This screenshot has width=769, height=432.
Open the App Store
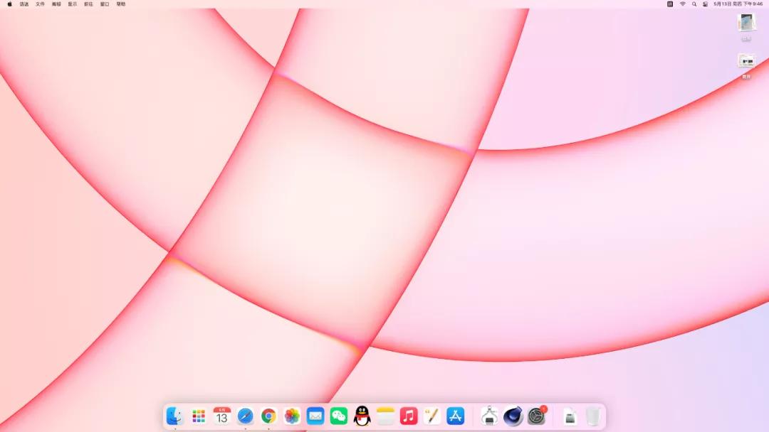pos(456,416)
